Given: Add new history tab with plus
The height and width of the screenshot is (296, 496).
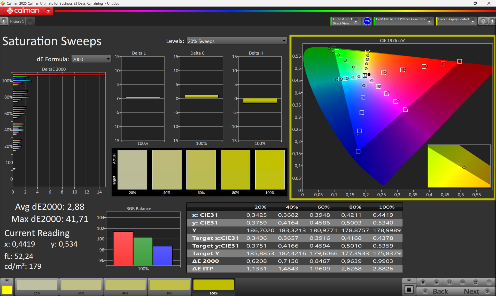Looking at the screenshot, I should [30, 22].
